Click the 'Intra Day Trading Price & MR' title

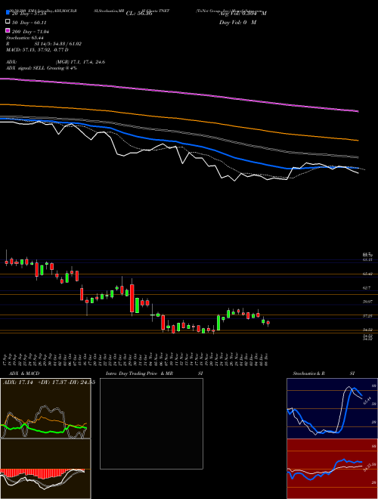[139, 373]
